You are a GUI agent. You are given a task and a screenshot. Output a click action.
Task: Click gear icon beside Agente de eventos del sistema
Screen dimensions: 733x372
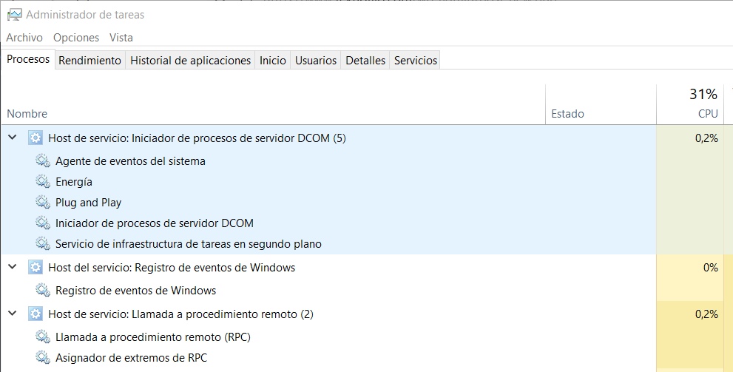[x=43, y=160]
